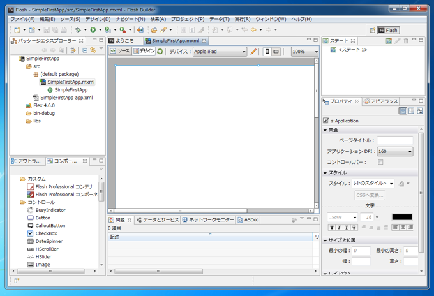Collapse the スタイル section
Viewport: 434px width, 296px height.
click(x=325, y=173)
